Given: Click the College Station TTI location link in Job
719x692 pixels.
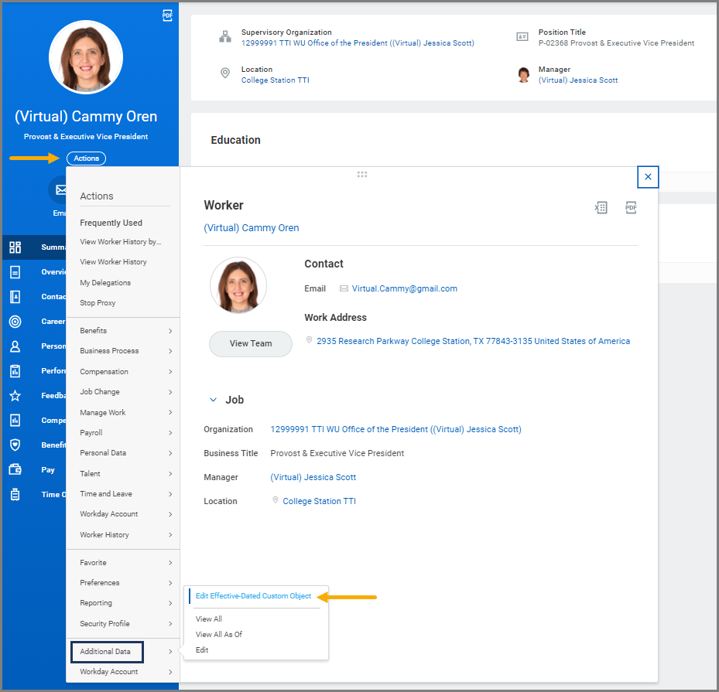Looking at the screenshot, I should (x=319, y=501).
